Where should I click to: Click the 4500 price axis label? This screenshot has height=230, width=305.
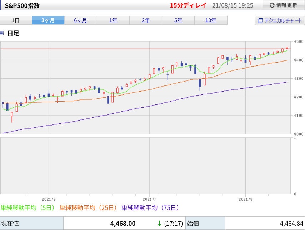click(x=299, y=41)
